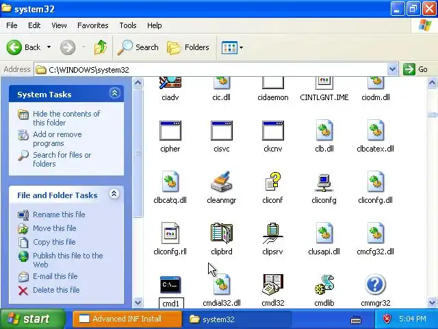Screen dimensions: 438x329
Task: Click the on-screen keyboard tray icon
Action: pos(356,319)
